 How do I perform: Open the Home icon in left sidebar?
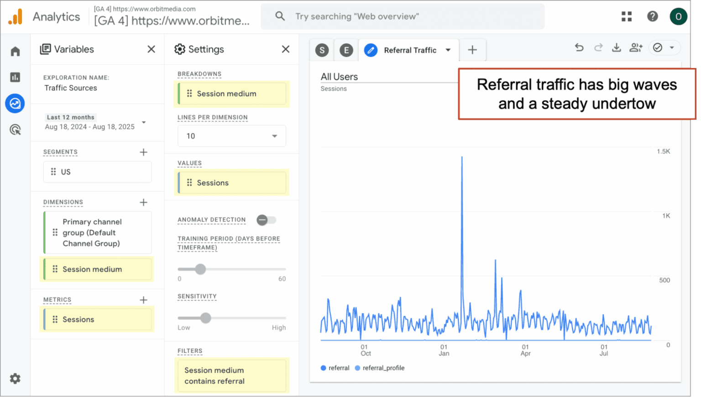[15, 51]
